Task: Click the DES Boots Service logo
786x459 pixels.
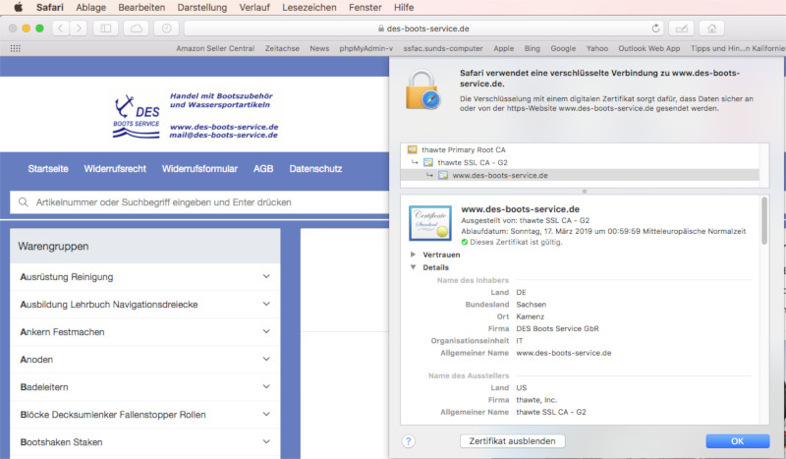Action: point(137,116)
